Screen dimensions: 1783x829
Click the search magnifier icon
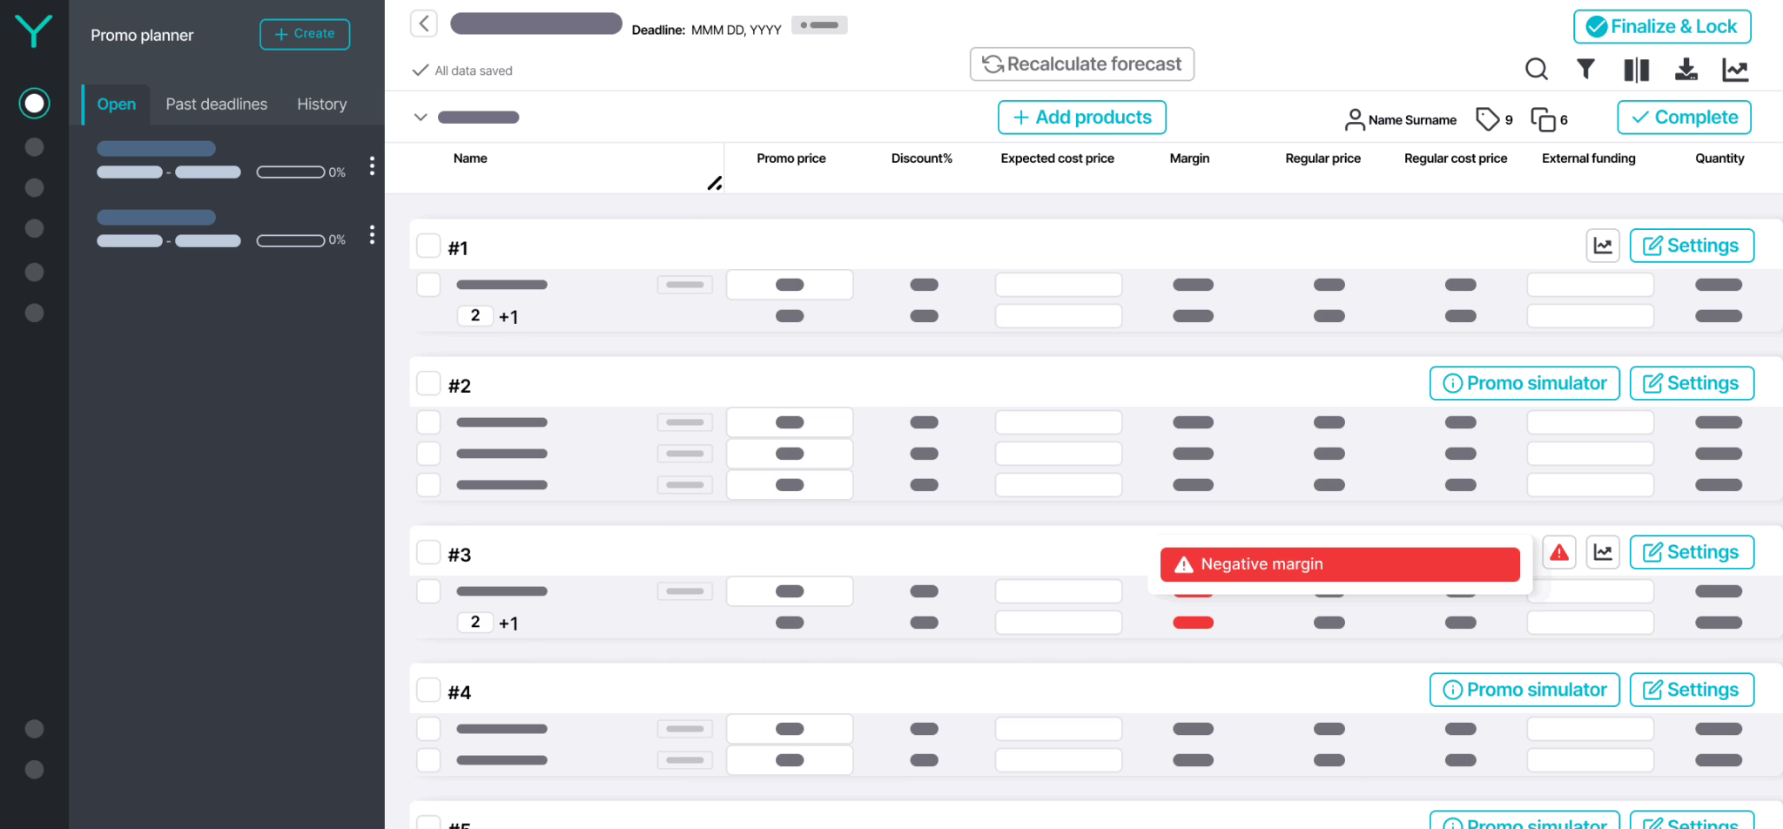click(x=1537, y=69)
